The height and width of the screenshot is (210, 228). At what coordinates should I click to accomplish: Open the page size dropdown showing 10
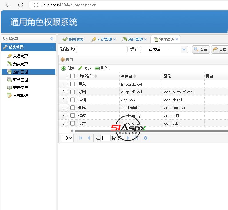67,138
